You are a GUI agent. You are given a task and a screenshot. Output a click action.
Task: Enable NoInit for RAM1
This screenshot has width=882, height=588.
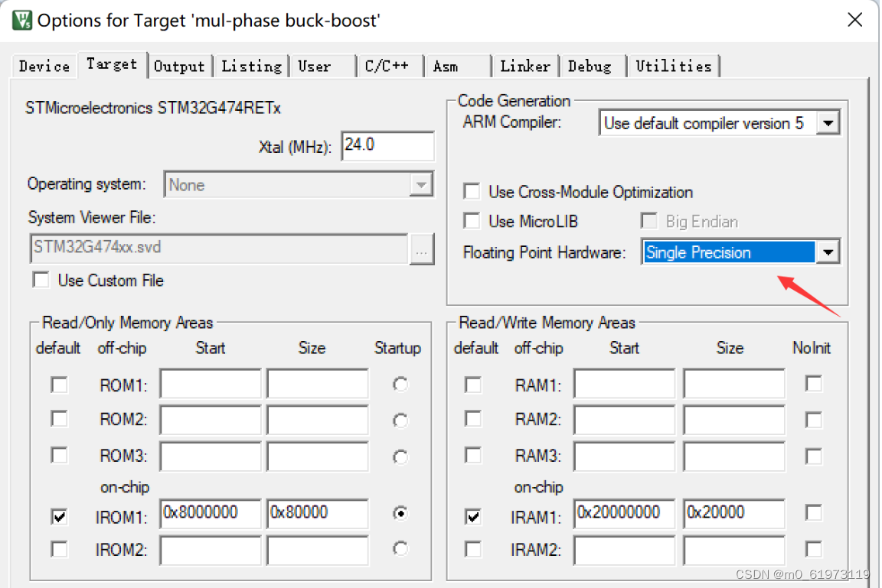point(813,384)
